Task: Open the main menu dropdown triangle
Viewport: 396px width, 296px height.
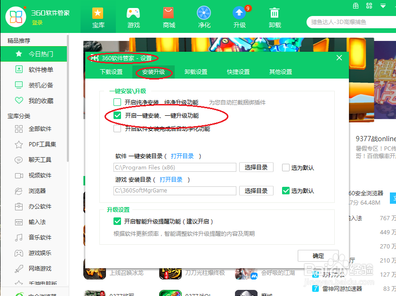Action: [383, 6]
